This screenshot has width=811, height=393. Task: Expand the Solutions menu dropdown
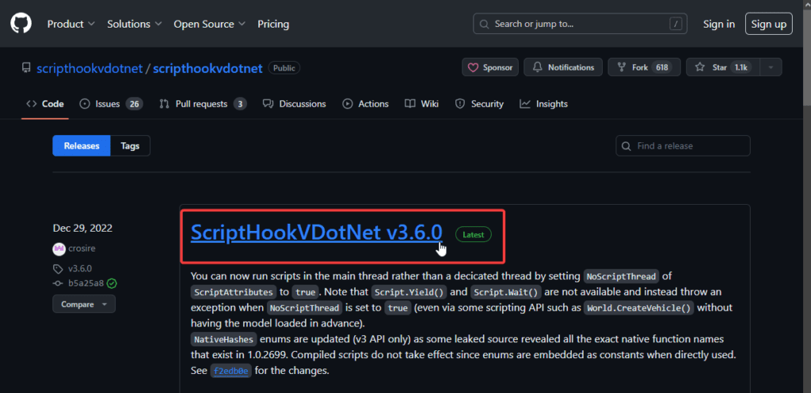pyautogui.click(x=134, y=24)
